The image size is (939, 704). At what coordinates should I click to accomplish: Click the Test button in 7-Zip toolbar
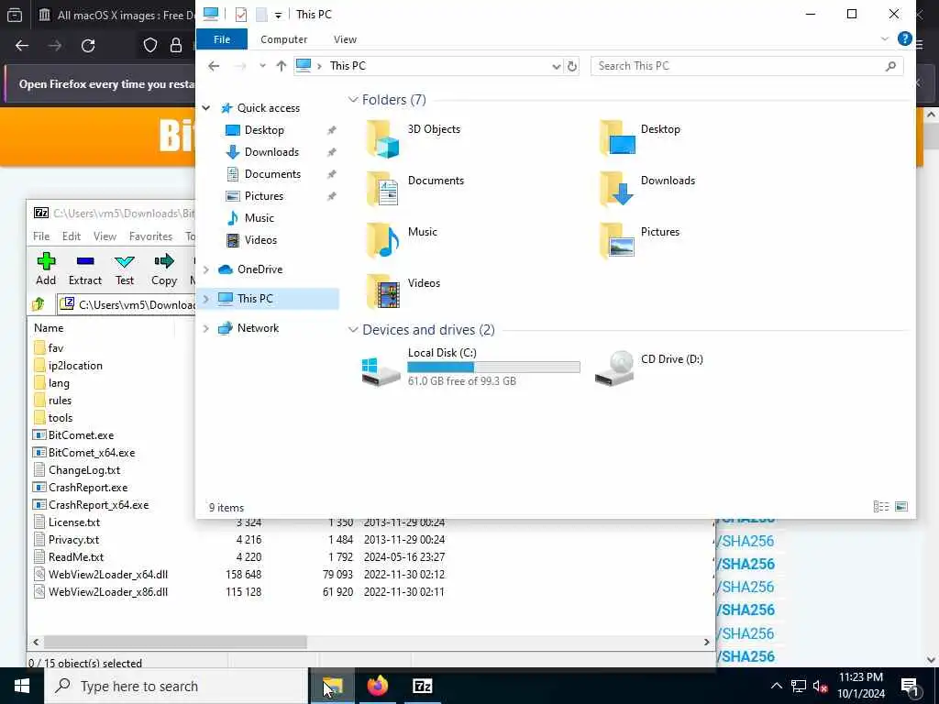click(x=125, y=269)
